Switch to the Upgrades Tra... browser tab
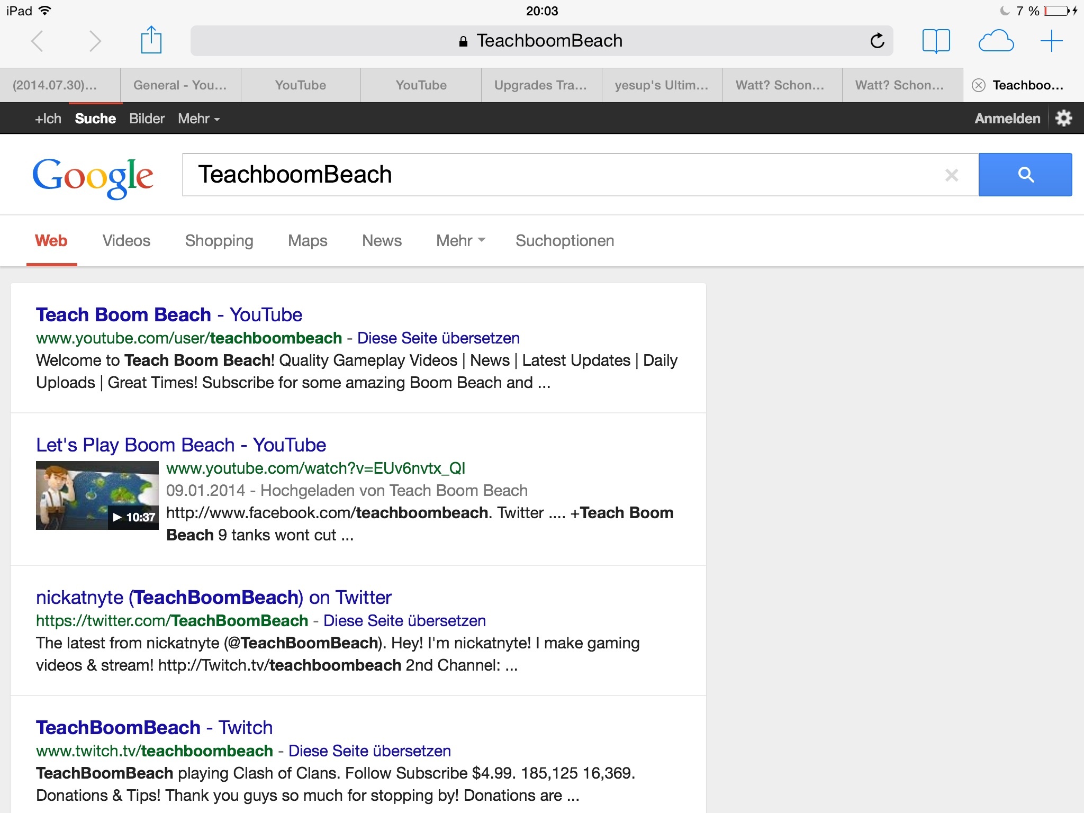This screenshot has width=1084, height=813. [540, 85]
